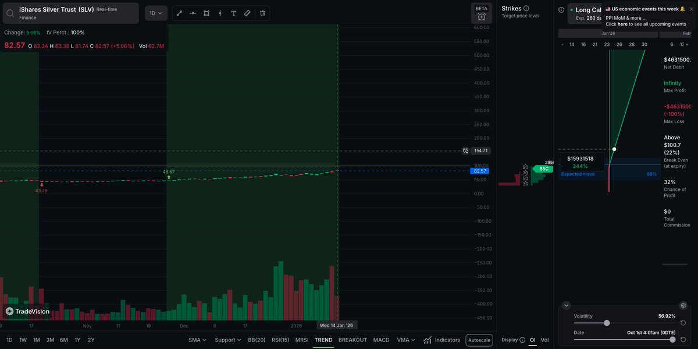Select the 1D time range
Screen dimensions: 698x349
click(9, 340)
